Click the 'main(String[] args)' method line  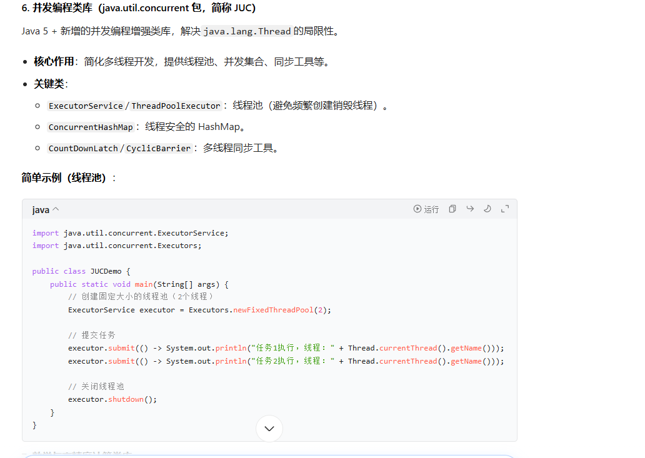coord(139,284)
